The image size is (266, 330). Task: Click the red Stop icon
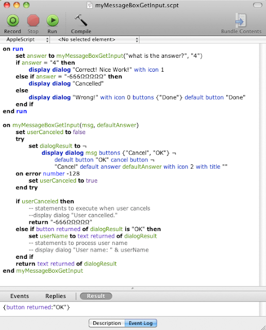[x=33, y=21]
